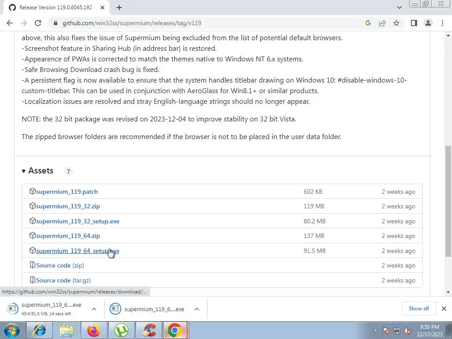
Task: Click the 602 KB file size
Action: (313, 192)
